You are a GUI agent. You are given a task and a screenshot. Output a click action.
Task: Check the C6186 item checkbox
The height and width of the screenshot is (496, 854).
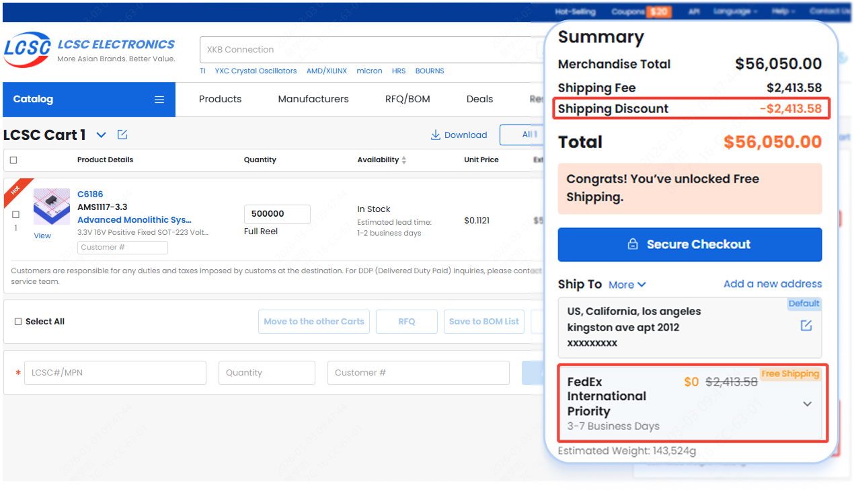coord(16,215)
